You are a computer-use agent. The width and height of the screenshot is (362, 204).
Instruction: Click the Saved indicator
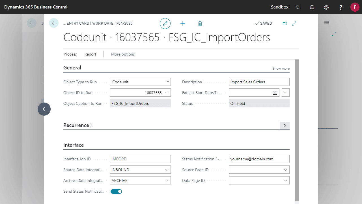[264, 24]
